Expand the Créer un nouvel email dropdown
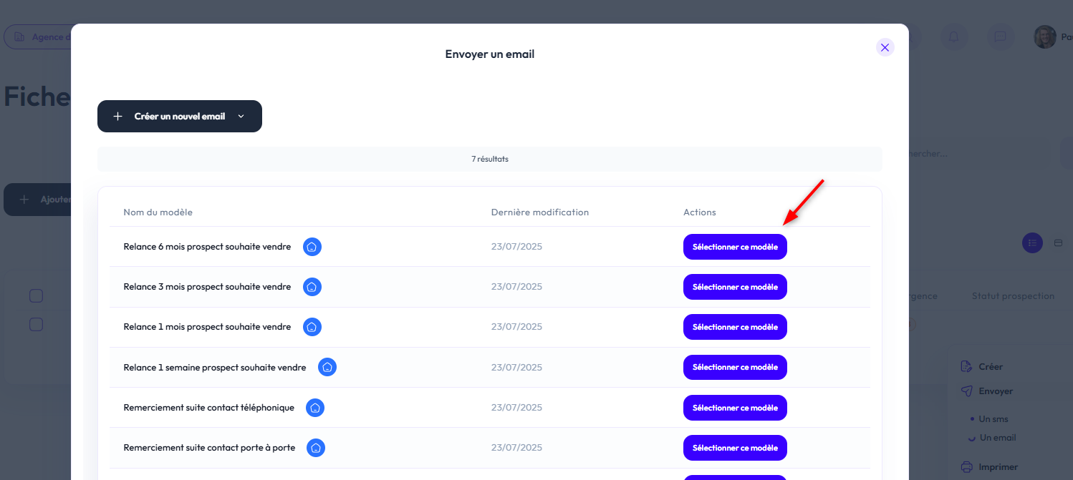This screenshot has width=1073, height=480. point(241,117)
